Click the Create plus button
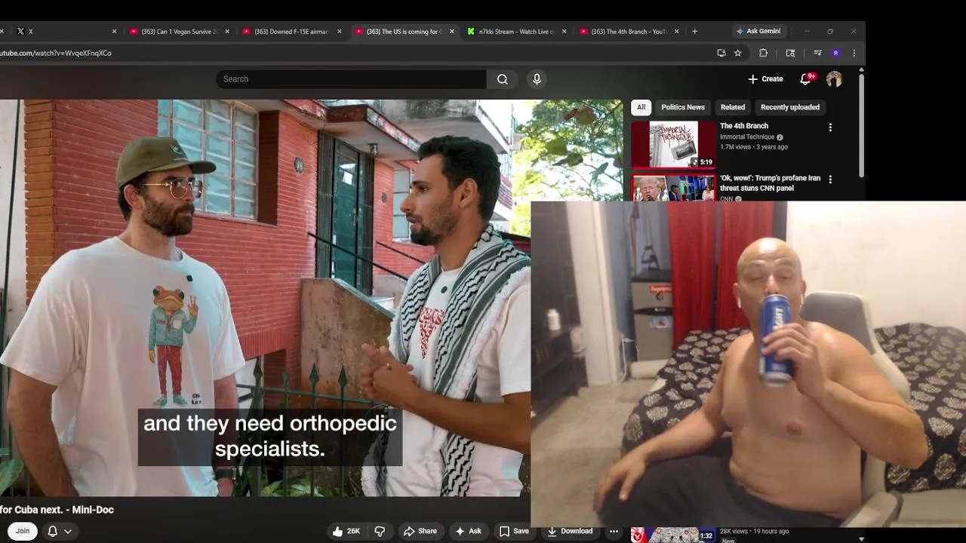The height and width of the screenshot is (543, 966). click(x=765, y=79)
